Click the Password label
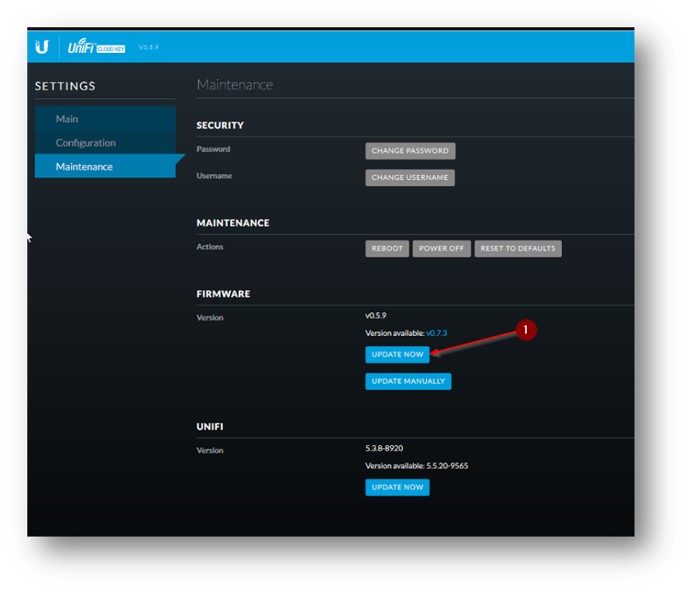Image resolution: width=690 pixels, height=592 pixels. pos(213,149)
